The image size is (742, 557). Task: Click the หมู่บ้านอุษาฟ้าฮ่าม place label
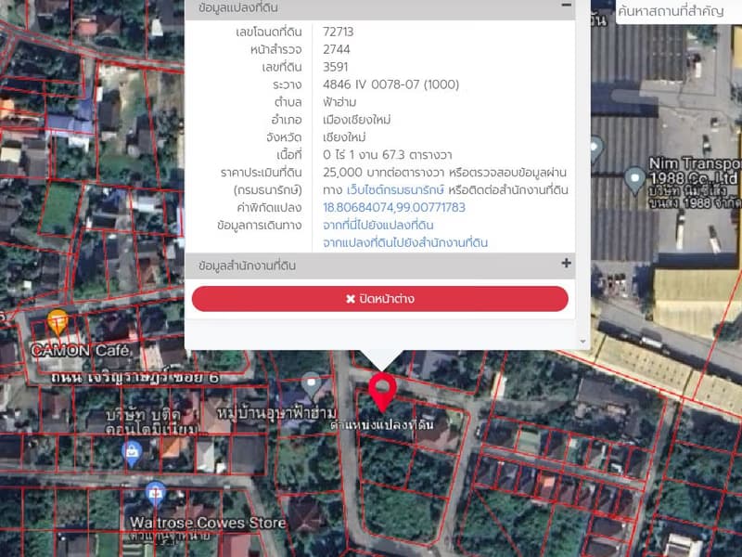[x=276, y=413]
